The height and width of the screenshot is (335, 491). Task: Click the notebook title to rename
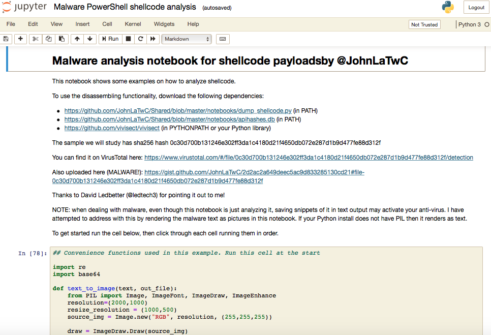pos(125,7)
